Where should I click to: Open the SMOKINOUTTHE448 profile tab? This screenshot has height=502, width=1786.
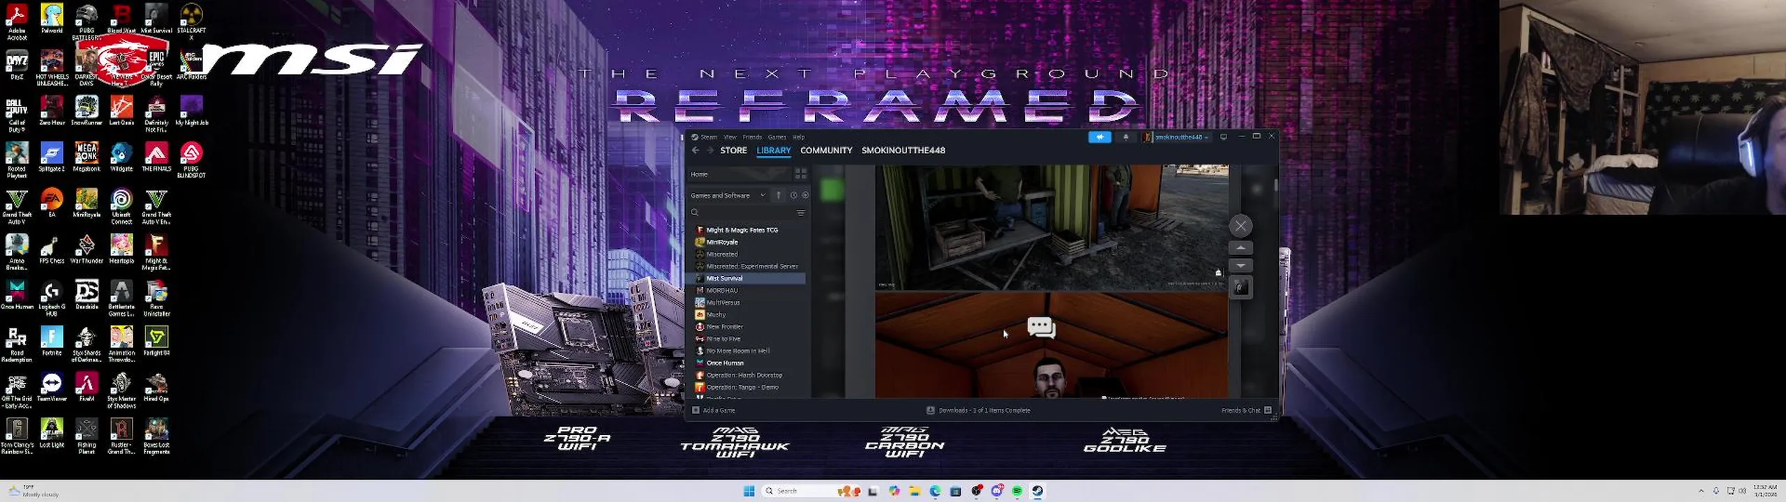(903, 151)
